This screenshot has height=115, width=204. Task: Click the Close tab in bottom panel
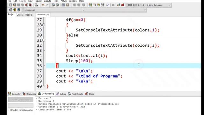[90, 94]
